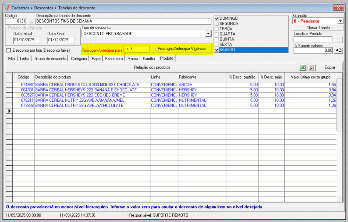Viewport: 348px width, 222px height.
Task: Enable the SEXTA day checkbox
Action: click(217, 44)
